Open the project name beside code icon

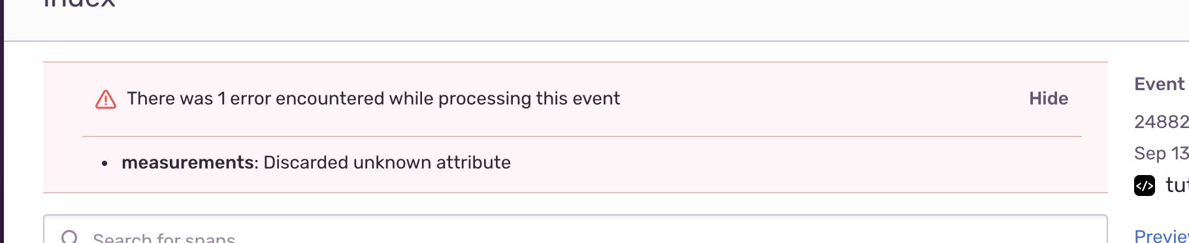pyautogui.click(x=1177, y=186)
